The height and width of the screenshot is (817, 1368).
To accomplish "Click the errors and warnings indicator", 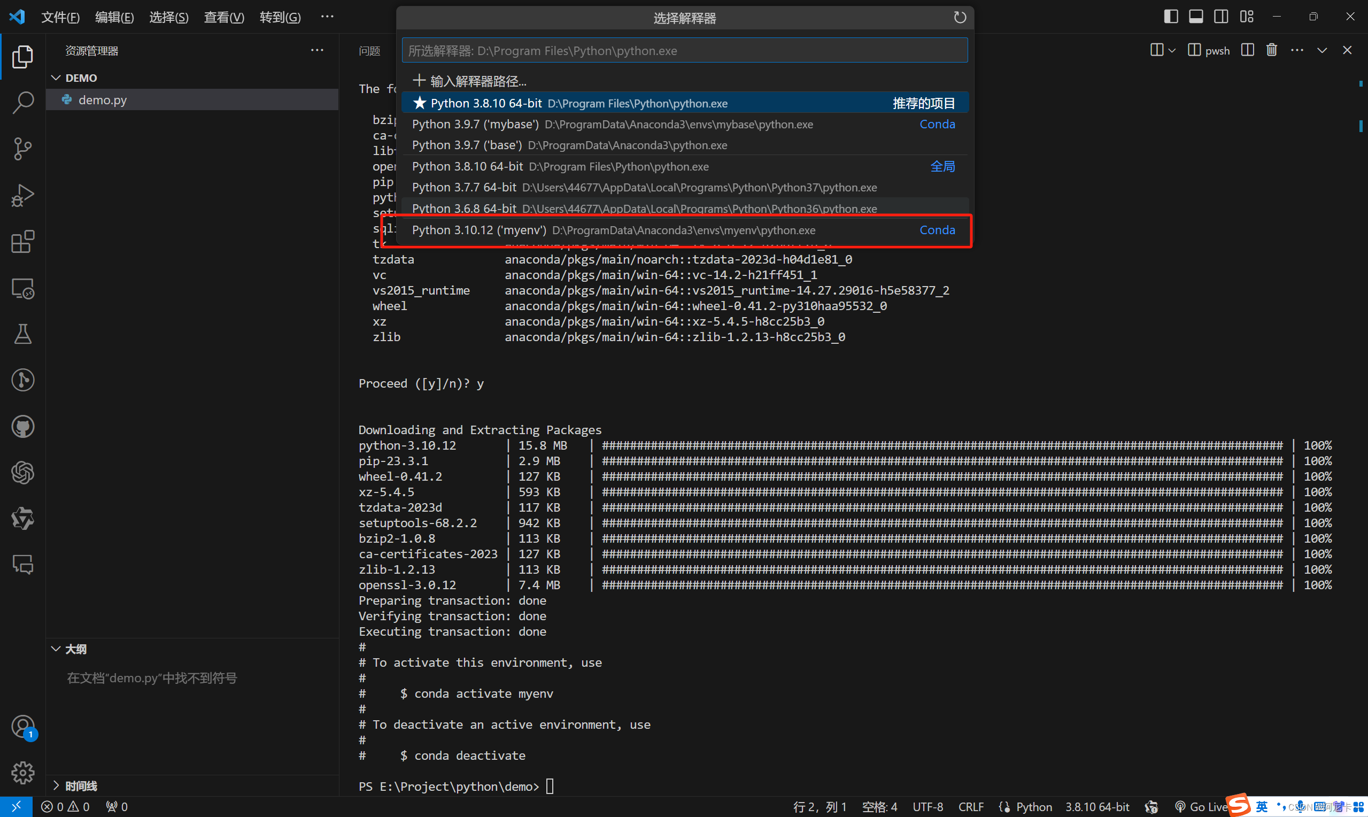I will [x=65, y=806].
